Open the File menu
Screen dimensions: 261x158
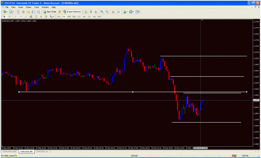coord(7,8)
